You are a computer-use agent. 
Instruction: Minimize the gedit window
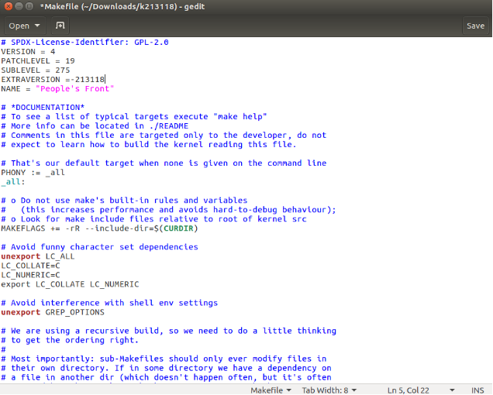tap(19, 6)
